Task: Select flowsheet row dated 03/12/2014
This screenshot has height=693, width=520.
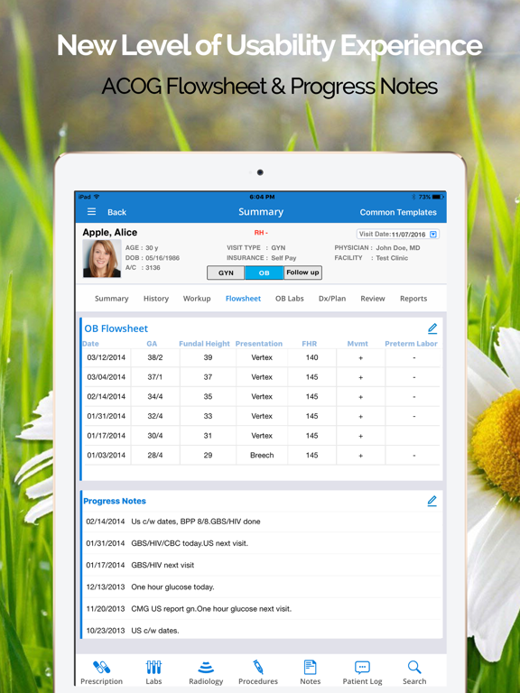Action: point(262,357)
